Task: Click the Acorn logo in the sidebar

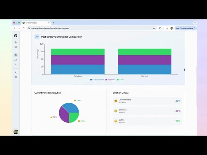Action: (16, 35)
